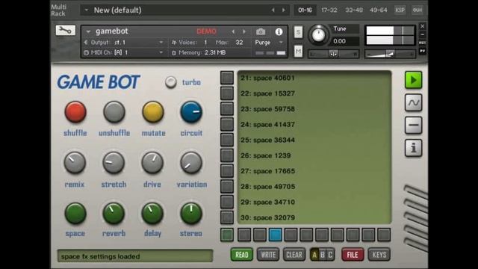
Task: Select the highlighted blue bank square
Action: (x=276, y=235)
